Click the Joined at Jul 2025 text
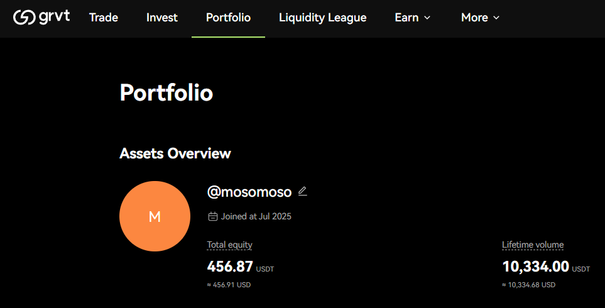 [256, 216]
